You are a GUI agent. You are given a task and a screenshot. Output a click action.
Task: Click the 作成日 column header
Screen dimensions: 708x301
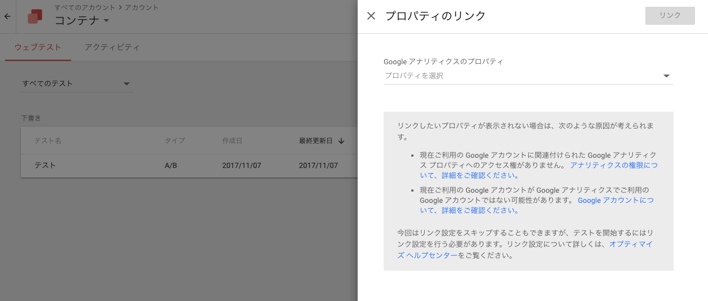pyautogui.click(x=232, y=140)
